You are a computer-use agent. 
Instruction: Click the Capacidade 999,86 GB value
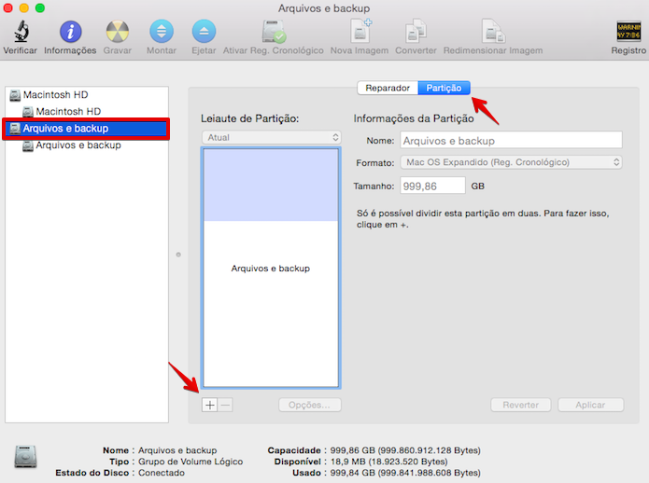click(405, 450)
